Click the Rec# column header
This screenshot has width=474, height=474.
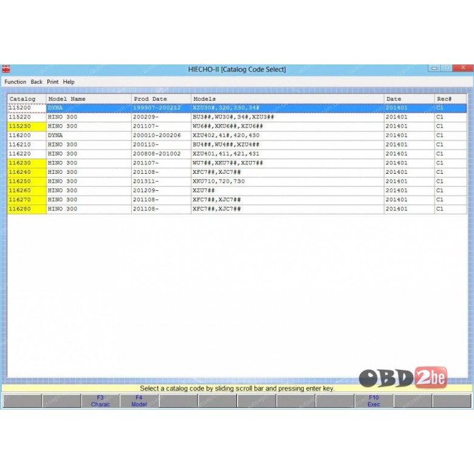(451, 99)
